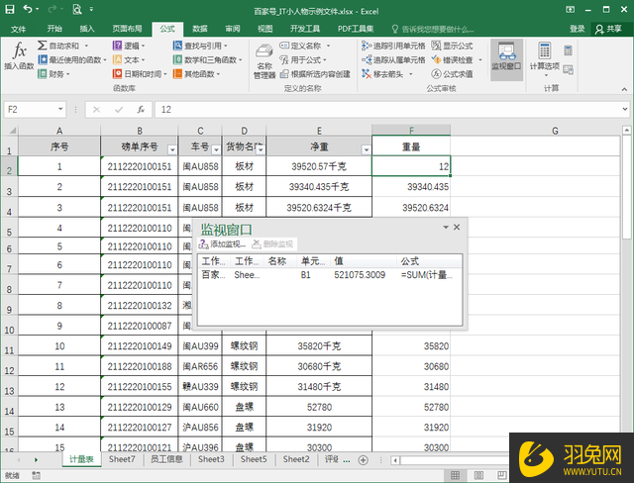
Task: Open filter dropdown on 净重 header
Action: tap(367, 149)
